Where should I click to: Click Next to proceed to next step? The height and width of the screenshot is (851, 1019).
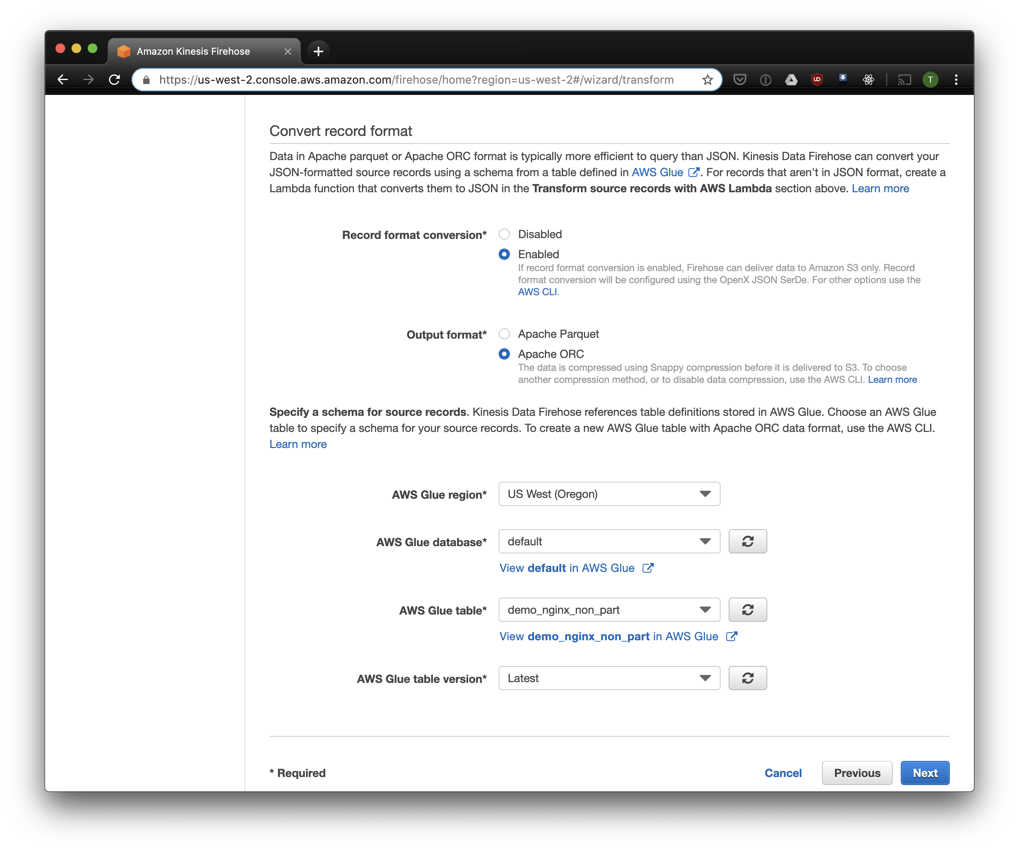click(926, 771)
